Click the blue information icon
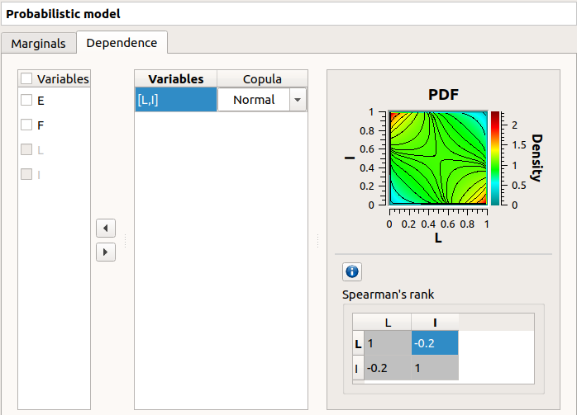 coord(352,271)
